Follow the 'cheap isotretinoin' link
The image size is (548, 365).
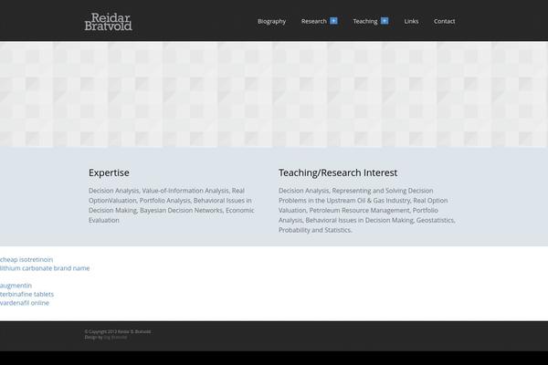pos(26,259)
